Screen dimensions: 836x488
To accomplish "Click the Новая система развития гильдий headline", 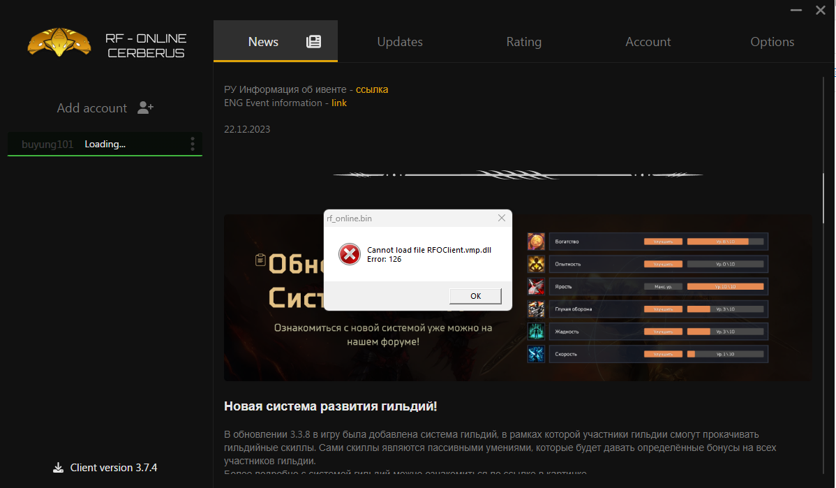I will (331, 406).
